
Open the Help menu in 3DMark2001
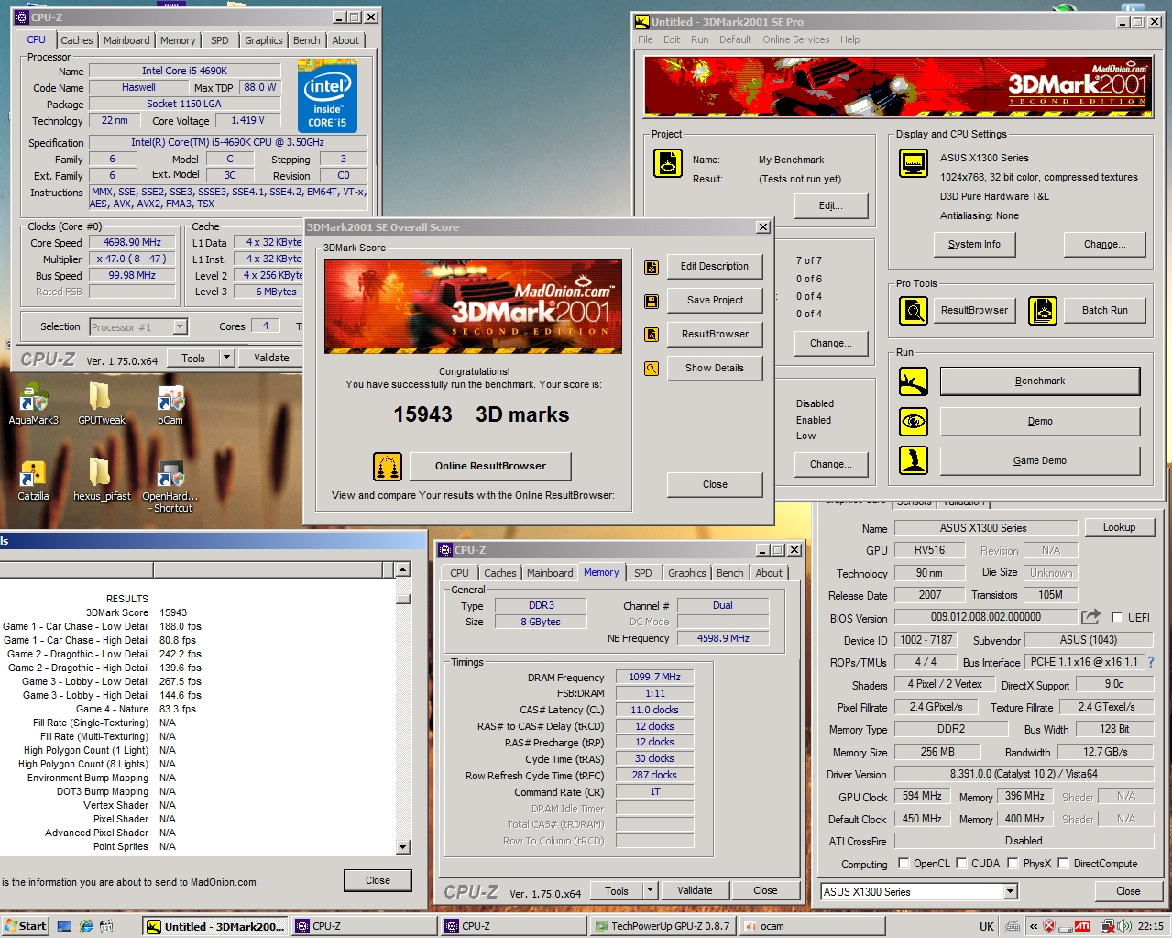click(x=849, y=39)
